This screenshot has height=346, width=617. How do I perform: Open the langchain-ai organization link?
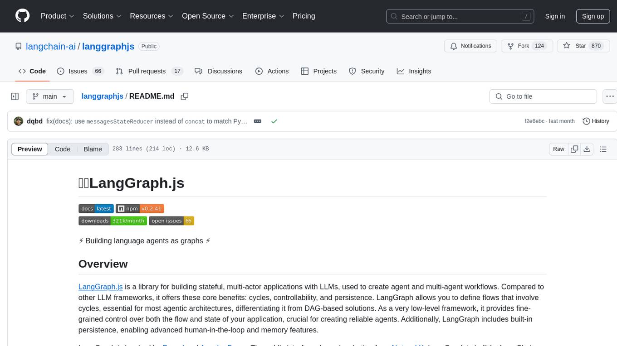click(x=51, y=46)
